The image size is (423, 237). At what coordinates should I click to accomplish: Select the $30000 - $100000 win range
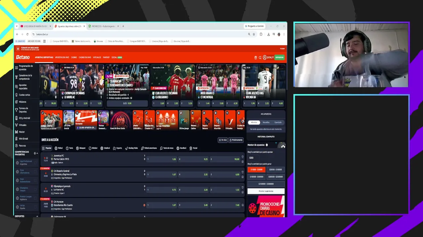(276, 170)
